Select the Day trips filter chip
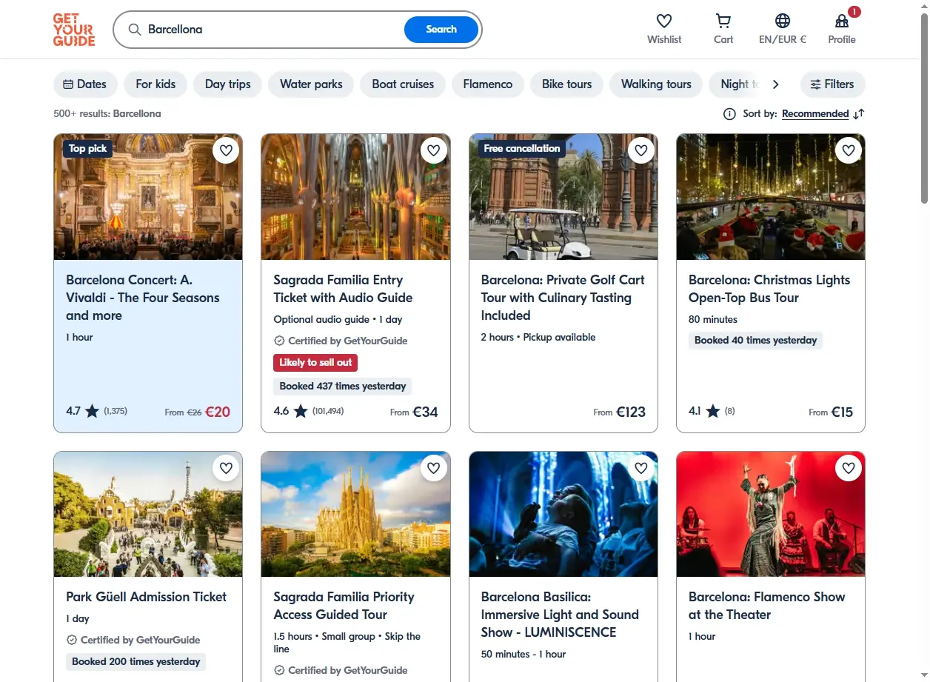Image resolution: width=930 pixels, height=682 pixels. (227, 84)
